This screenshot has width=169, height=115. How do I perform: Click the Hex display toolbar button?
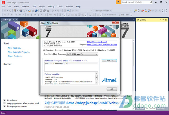pos(50,15)
